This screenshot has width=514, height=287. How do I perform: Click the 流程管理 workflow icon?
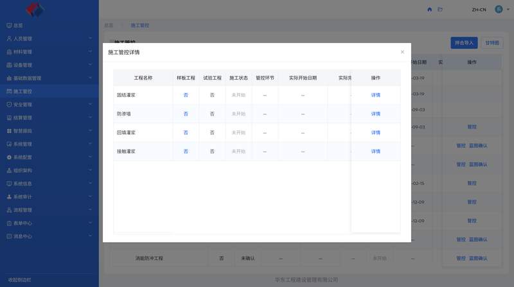(9, 210)
